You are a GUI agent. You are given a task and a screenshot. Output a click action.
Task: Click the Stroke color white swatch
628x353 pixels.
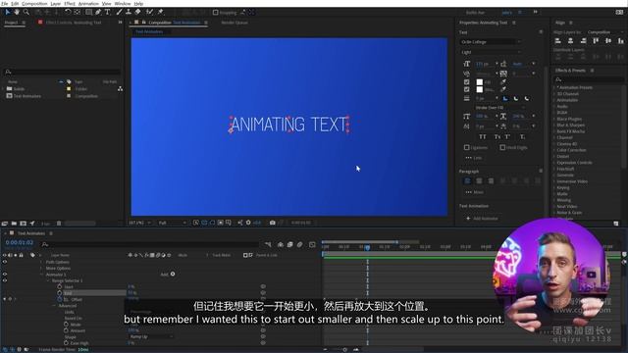point(480,89)
